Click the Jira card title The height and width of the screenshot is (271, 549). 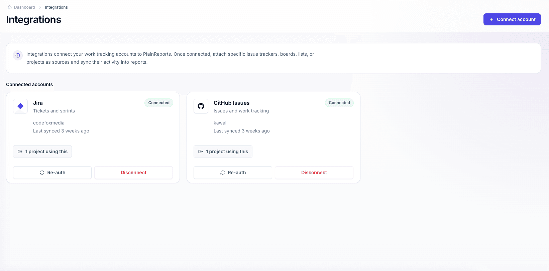38,103
